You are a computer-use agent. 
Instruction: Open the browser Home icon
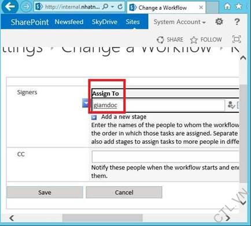pyautogui.click(x=227, y=6)
